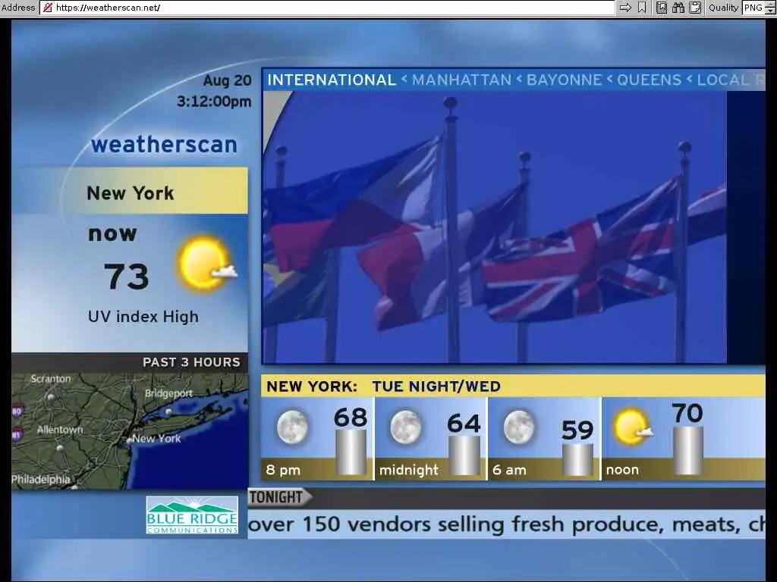The image size is (777, 582).
Task: Click the Go arrow beside the address bar
Action: tap(626, 8)
